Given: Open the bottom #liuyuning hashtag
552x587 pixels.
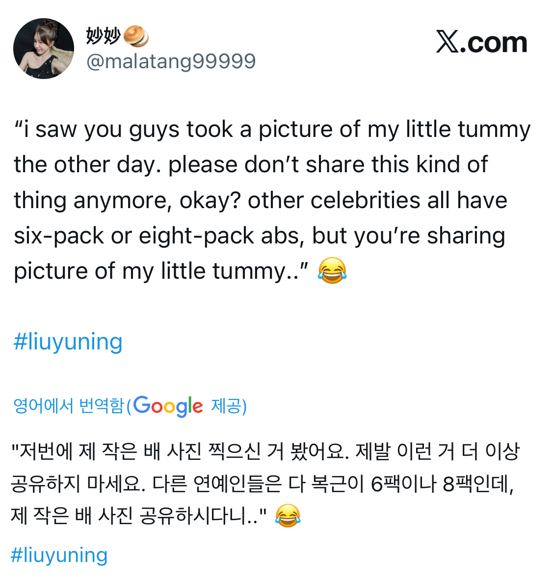Looking at the screenshot, I should tap(59, 555).
